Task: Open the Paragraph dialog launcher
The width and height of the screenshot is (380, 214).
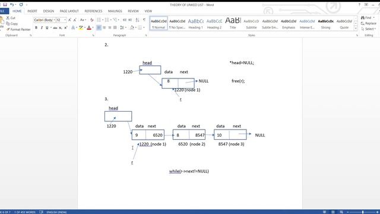Action: (x=146, y=36)
